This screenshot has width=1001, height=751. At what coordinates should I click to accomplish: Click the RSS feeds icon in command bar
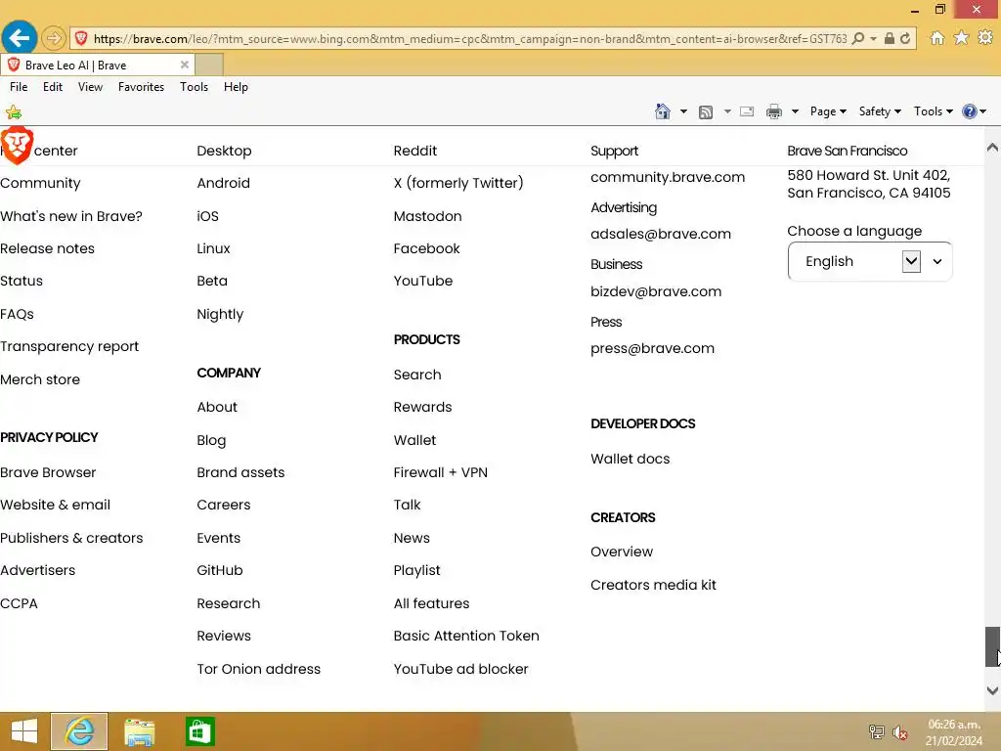[x=706, y=111]
